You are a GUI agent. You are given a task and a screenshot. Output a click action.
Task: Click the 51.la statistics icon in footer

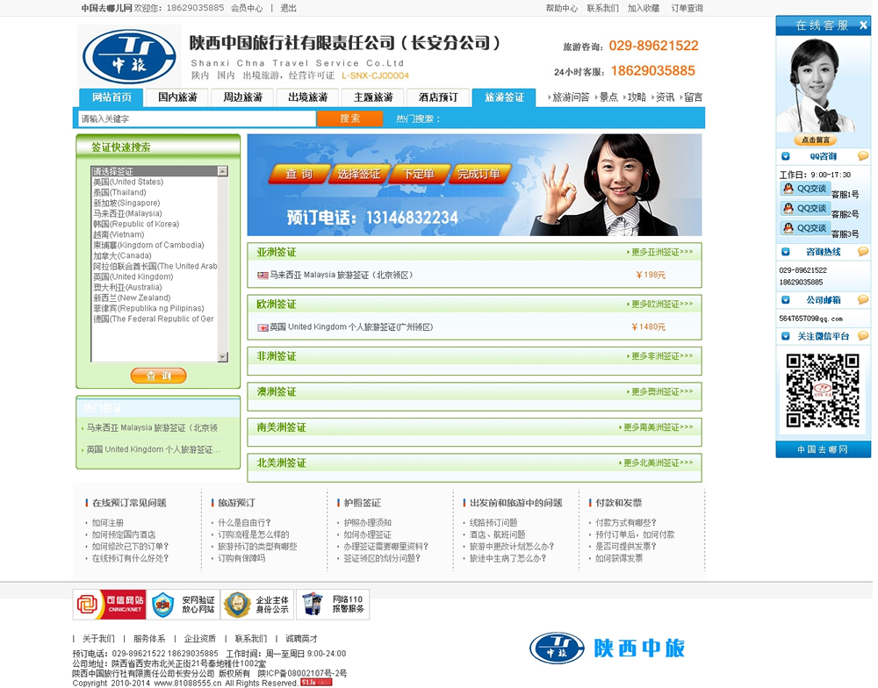coord(316,683)
